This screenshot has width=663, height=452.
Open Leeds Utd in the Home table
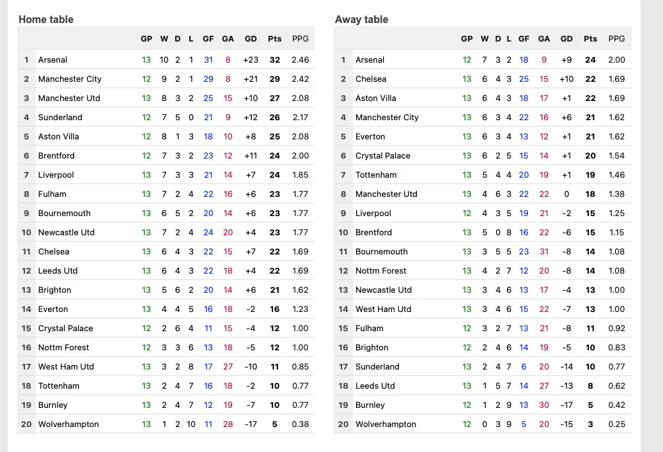pos(58,270)
